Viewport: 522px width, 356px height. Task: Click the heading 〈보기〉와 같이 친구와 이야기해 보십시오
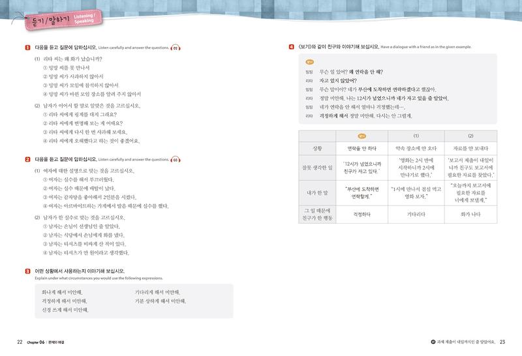point(339,47)
